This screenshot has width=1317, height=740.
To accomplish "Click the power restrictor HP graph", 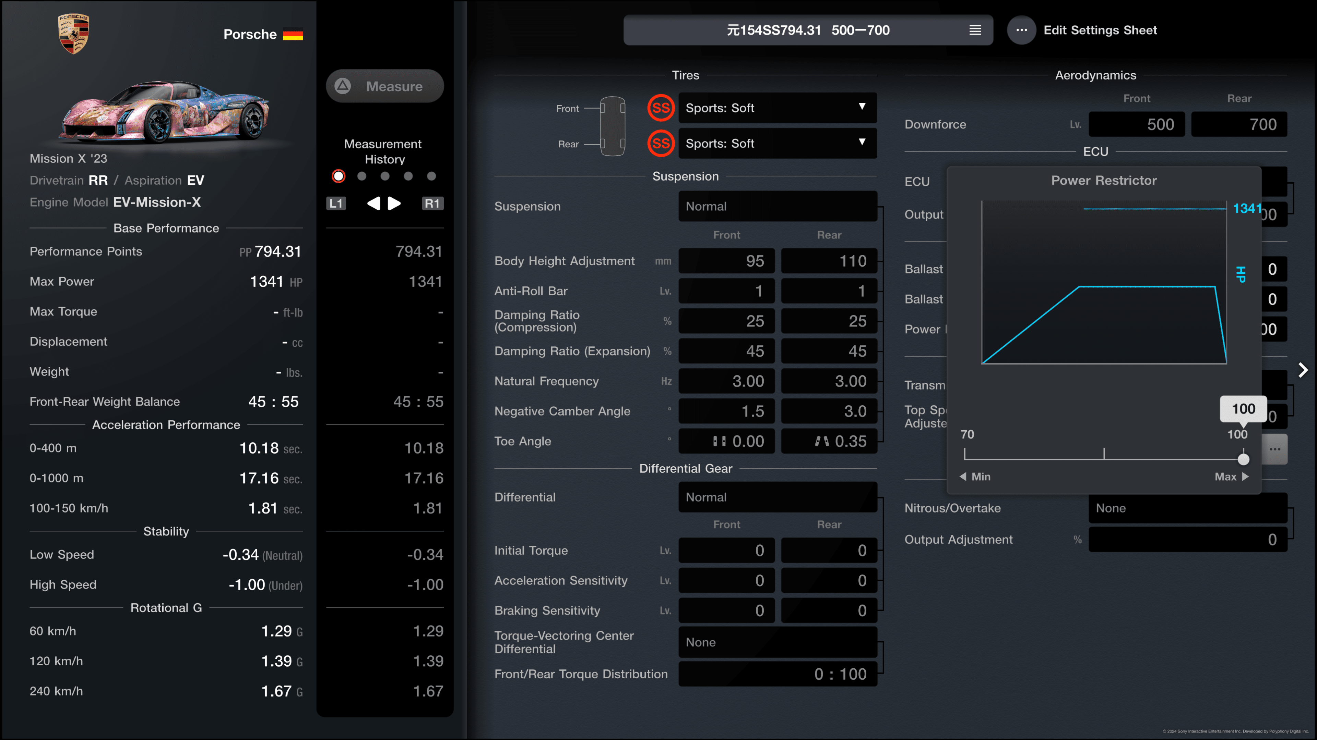I will pyautogui.click(x=1104, y=282).
